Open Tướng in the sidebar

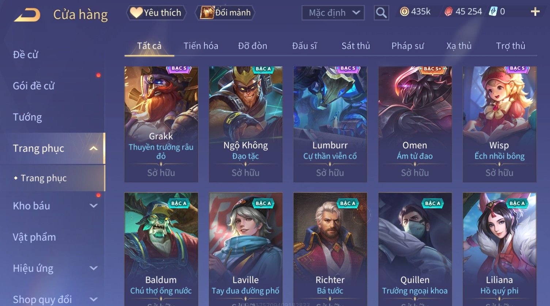coord(27,117)
